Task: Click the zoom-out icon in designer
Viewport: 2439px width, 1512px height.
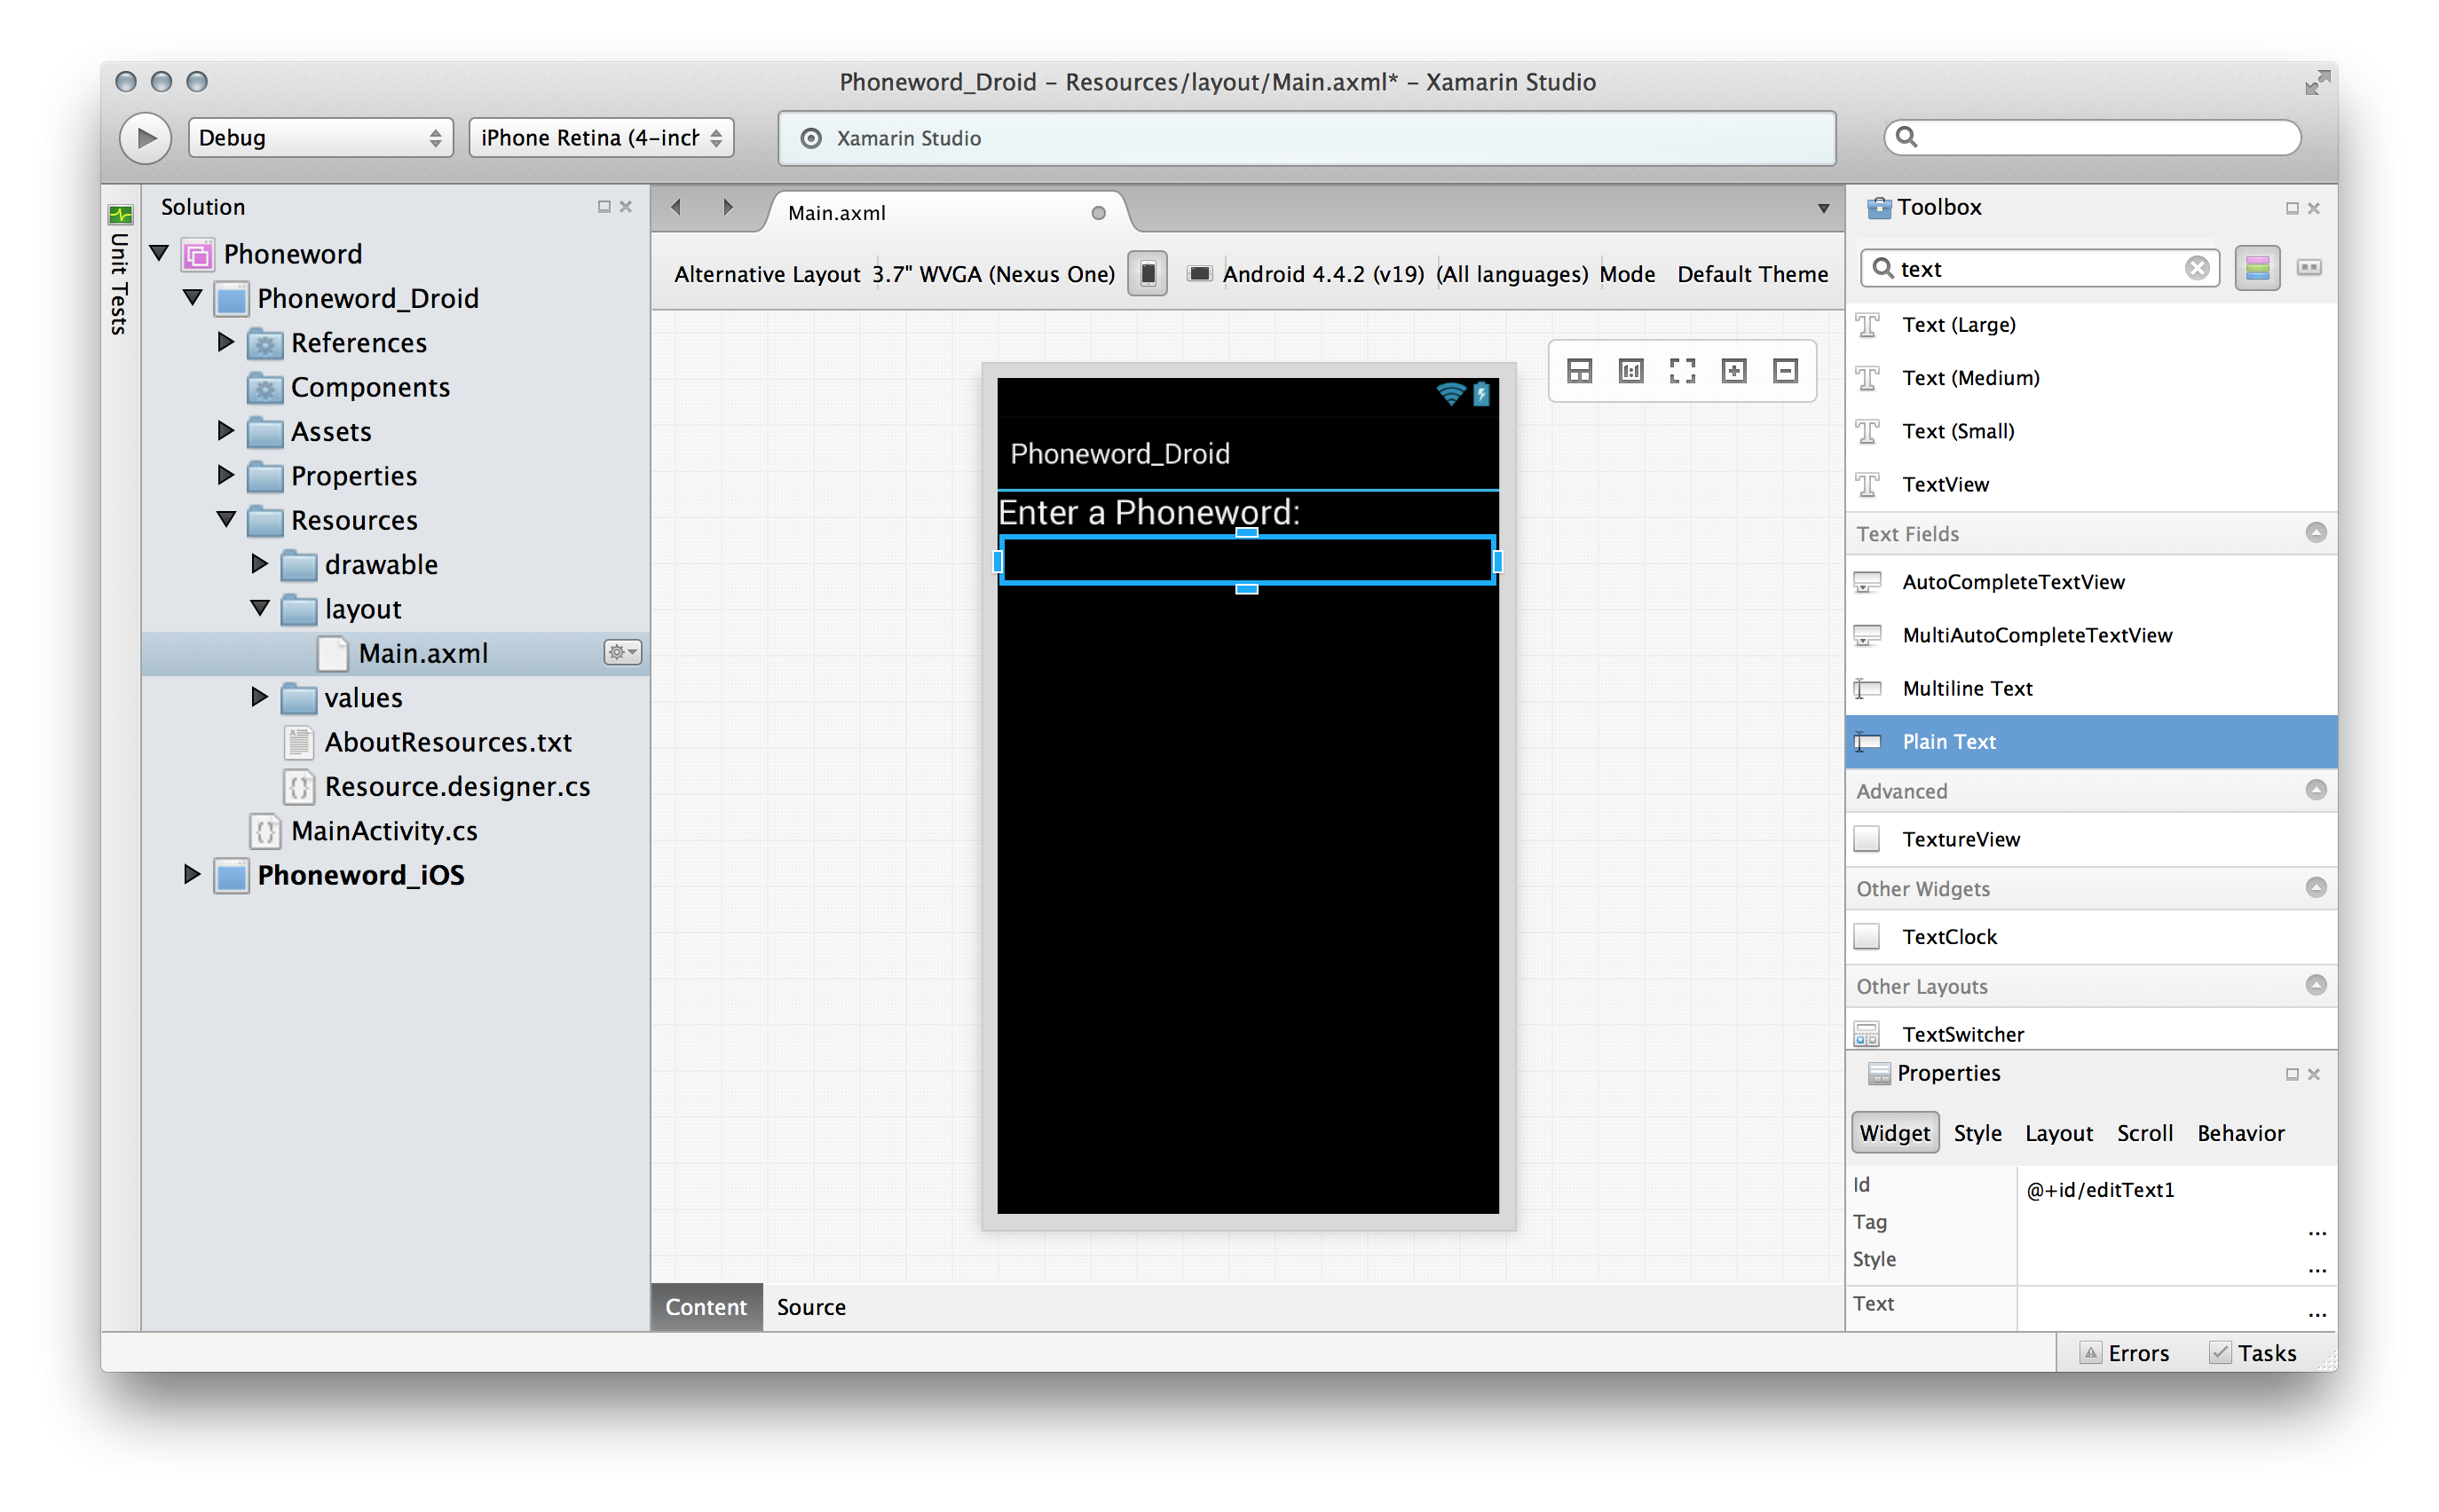Action: (1785, 371)
